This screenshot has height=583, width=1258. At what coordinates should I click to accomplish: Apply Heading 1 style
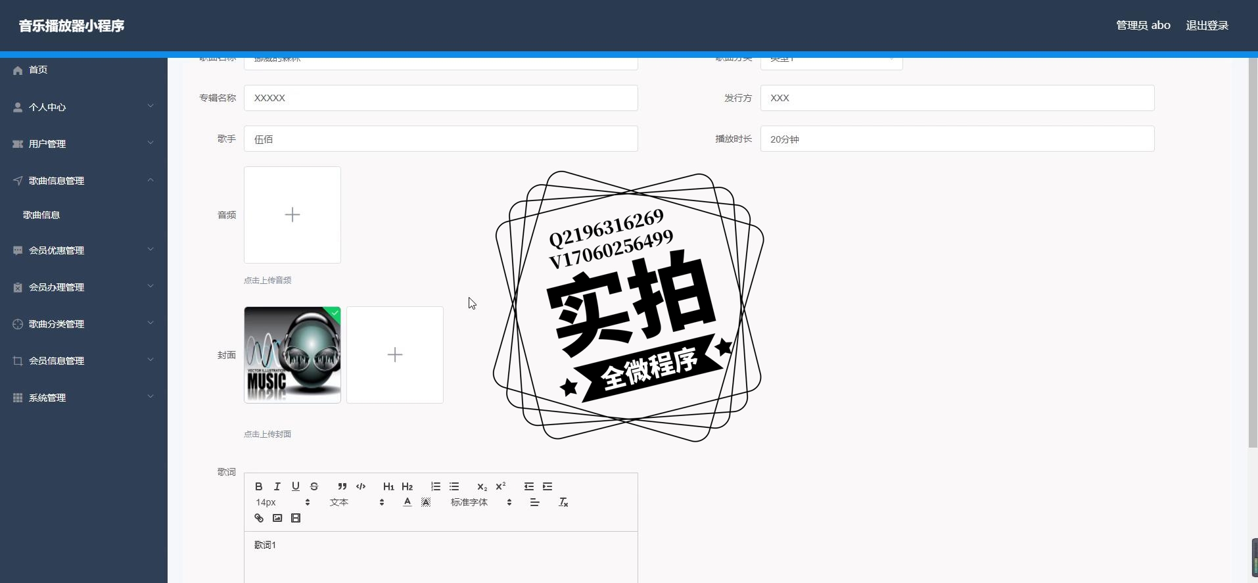(388, 486)
